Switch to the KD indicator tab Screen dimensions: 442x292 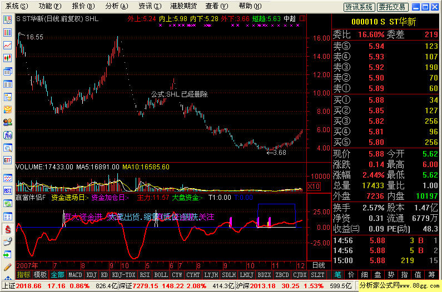click(x=105, y=275)
